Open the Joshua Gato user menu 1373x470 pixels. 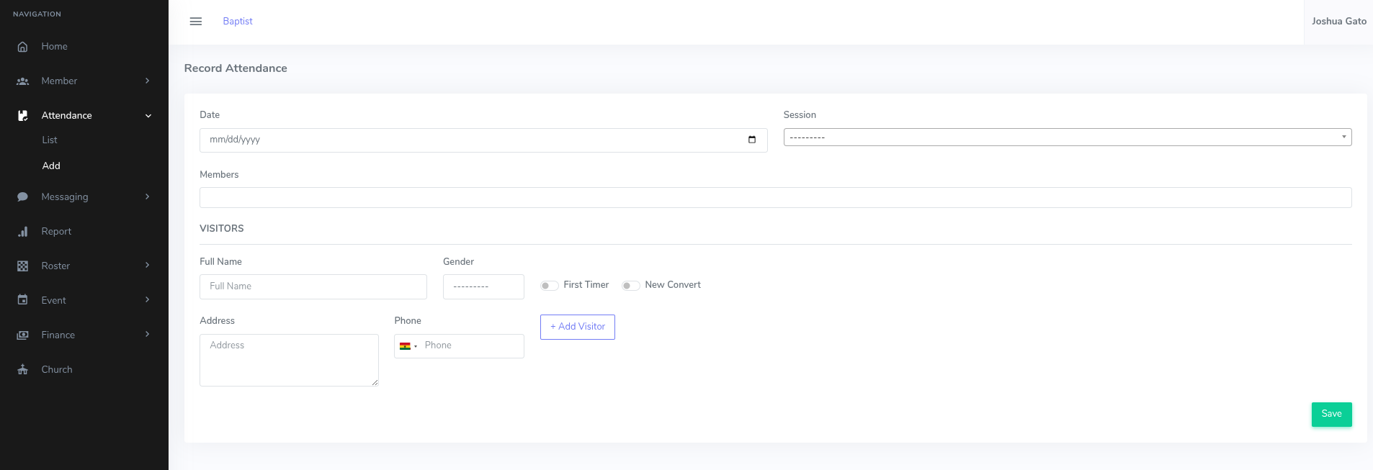pos(1338,22)
